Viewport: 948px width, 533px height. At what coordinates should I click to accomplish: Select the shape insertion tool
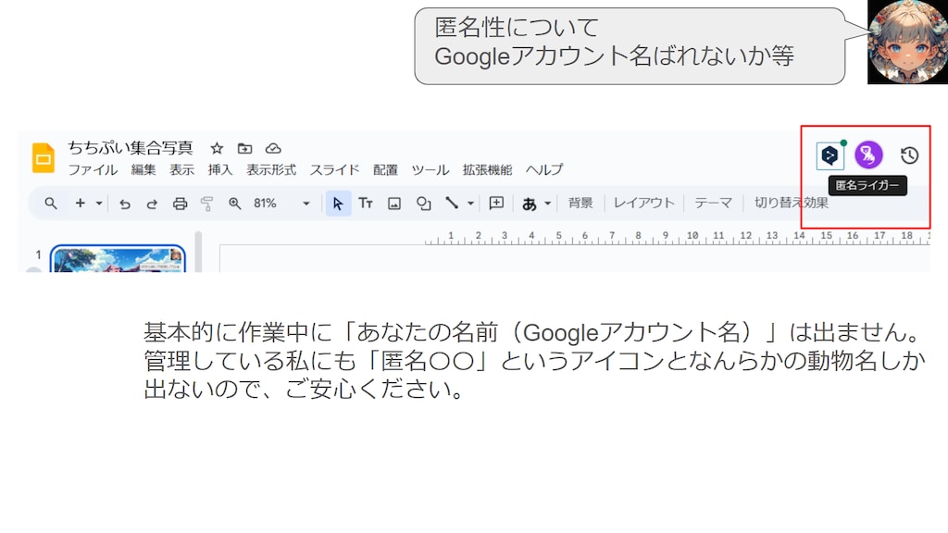(424, 203)
